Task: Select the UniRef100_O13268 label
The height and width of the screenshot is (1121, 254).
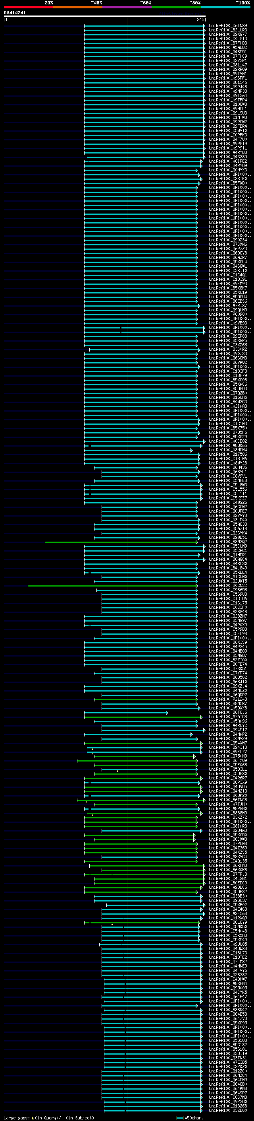Action: (228, 1106)
